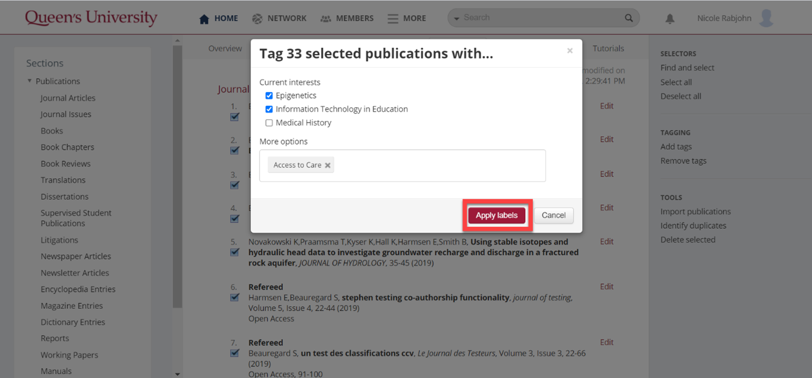This screenshot has width=812, height=378.
Task: Click the user profile avatar icon
Action: pyautogui.click(x=767, y=18)
